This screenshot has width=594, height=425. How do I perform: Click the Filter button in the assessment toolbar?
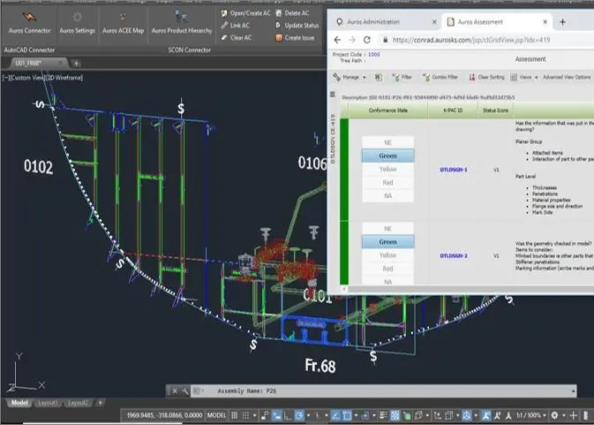coord(402,78)
